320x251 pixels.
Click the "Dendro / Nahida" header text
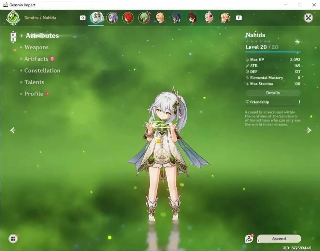click(40, 18)
